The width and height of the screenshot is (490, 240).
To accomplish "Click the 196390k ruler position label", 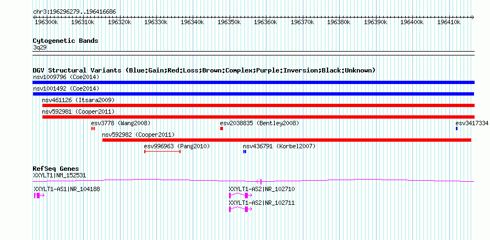I will (x=375, y=23).
